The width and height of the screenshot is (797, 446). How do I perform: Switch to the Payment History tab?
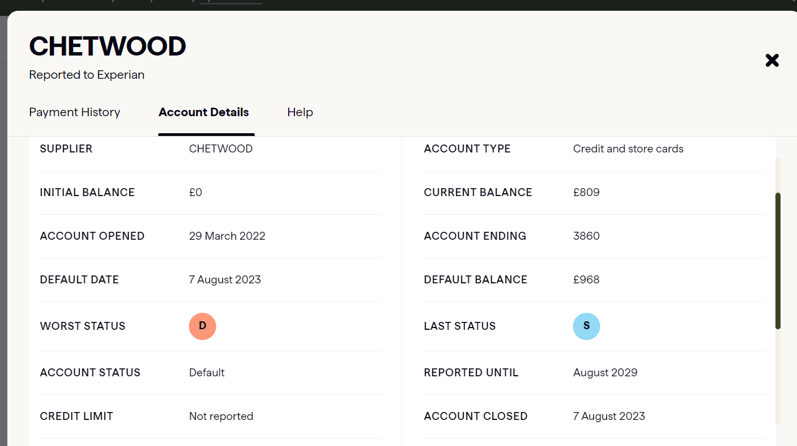click(74, 112)
